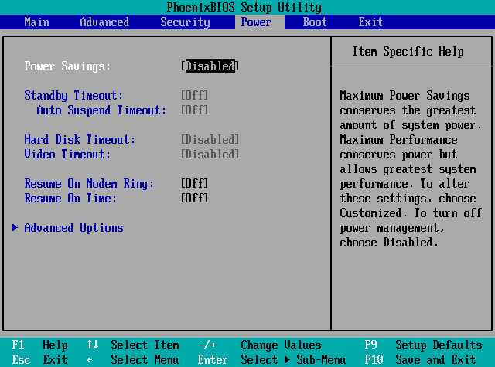
Task: Select the Auto Suspend Timeout Off value
Action: tap(194, 110)
